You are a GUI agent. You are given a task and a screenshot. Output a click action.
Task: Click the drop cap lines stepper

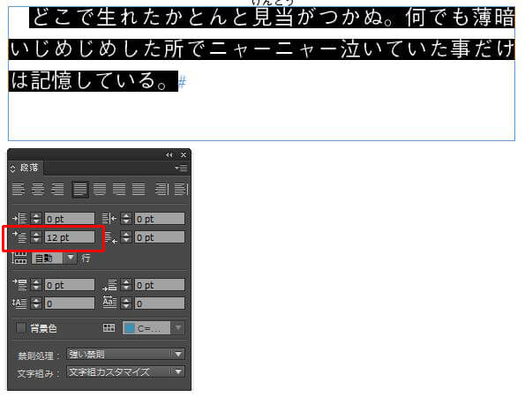[x=36, y=303]
